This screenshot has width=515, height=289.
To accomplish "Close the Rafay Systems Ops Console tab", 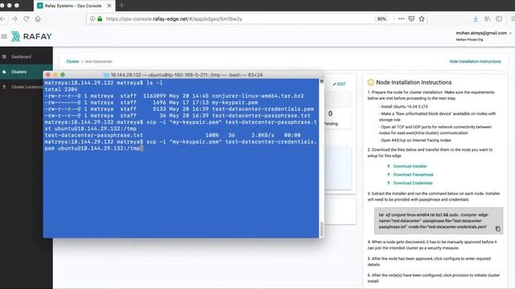I will pyautogui.click(x=109, y=6).
